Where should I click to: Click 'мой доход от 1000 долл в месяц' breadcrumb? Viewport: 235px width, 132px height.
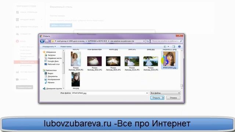click(x=71, y=41)
